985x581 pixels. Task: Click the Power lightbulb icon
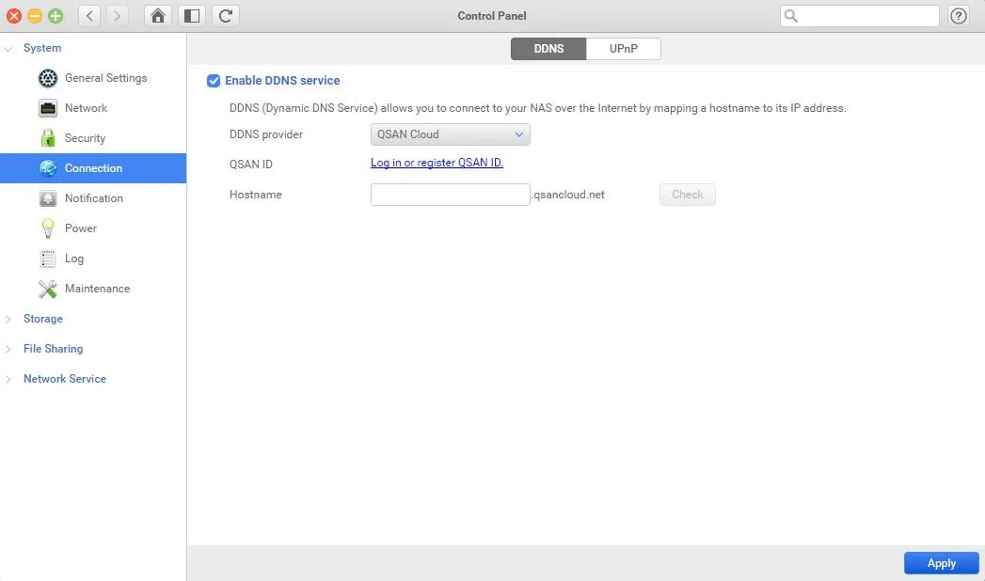point(48,228)
